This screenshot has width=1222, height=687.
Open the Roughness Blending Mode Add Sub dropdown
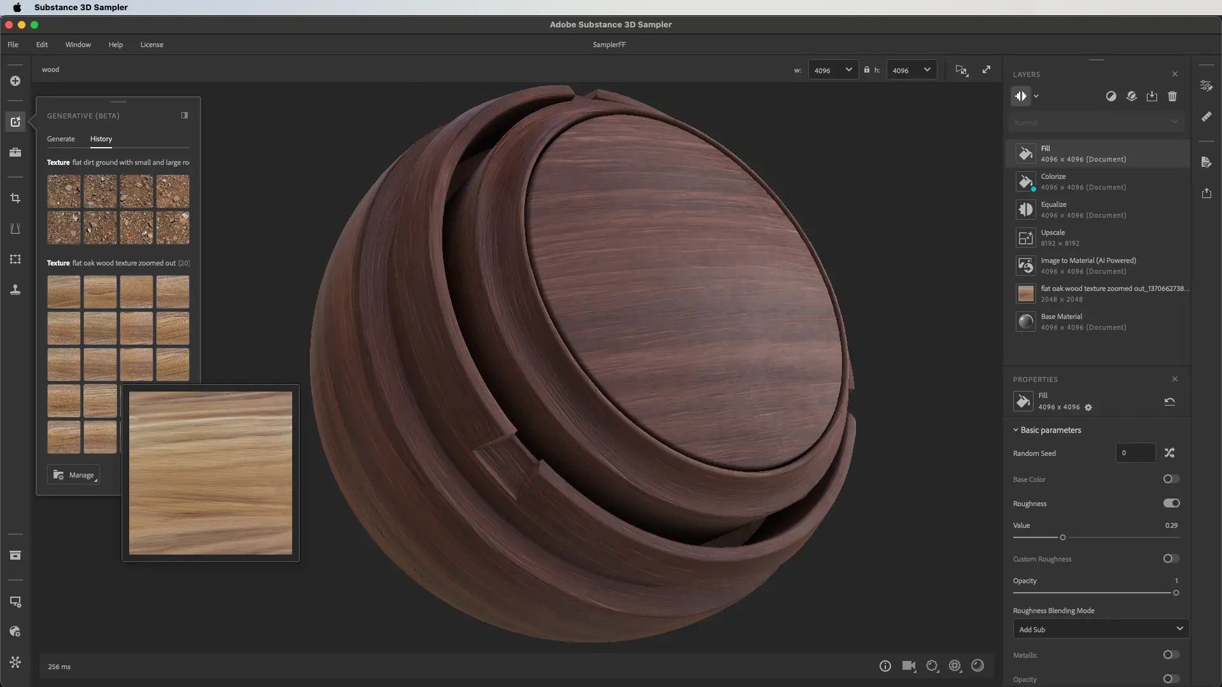(x=1100, y=629)
